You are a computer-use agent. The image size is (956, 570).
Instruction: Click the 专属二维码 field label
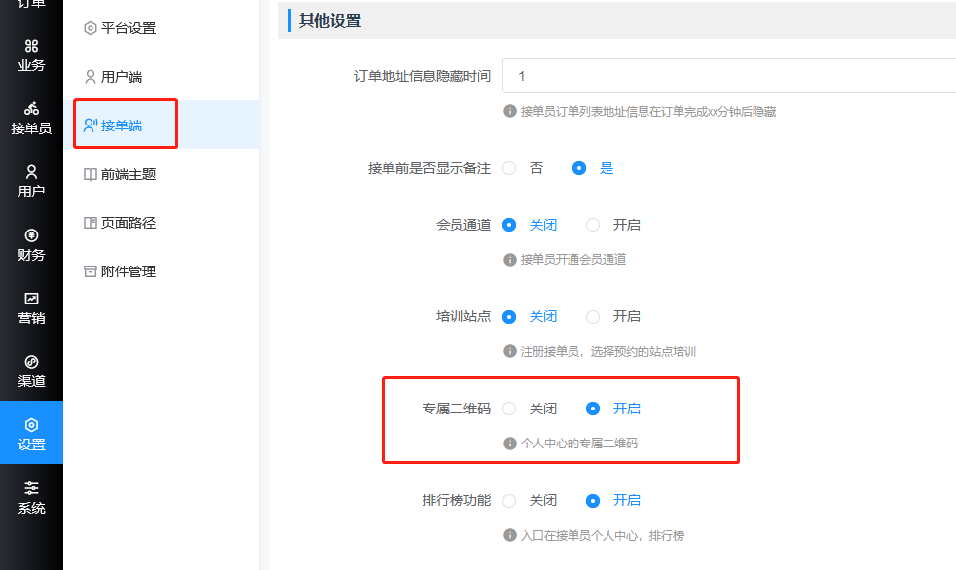(457, 409)
